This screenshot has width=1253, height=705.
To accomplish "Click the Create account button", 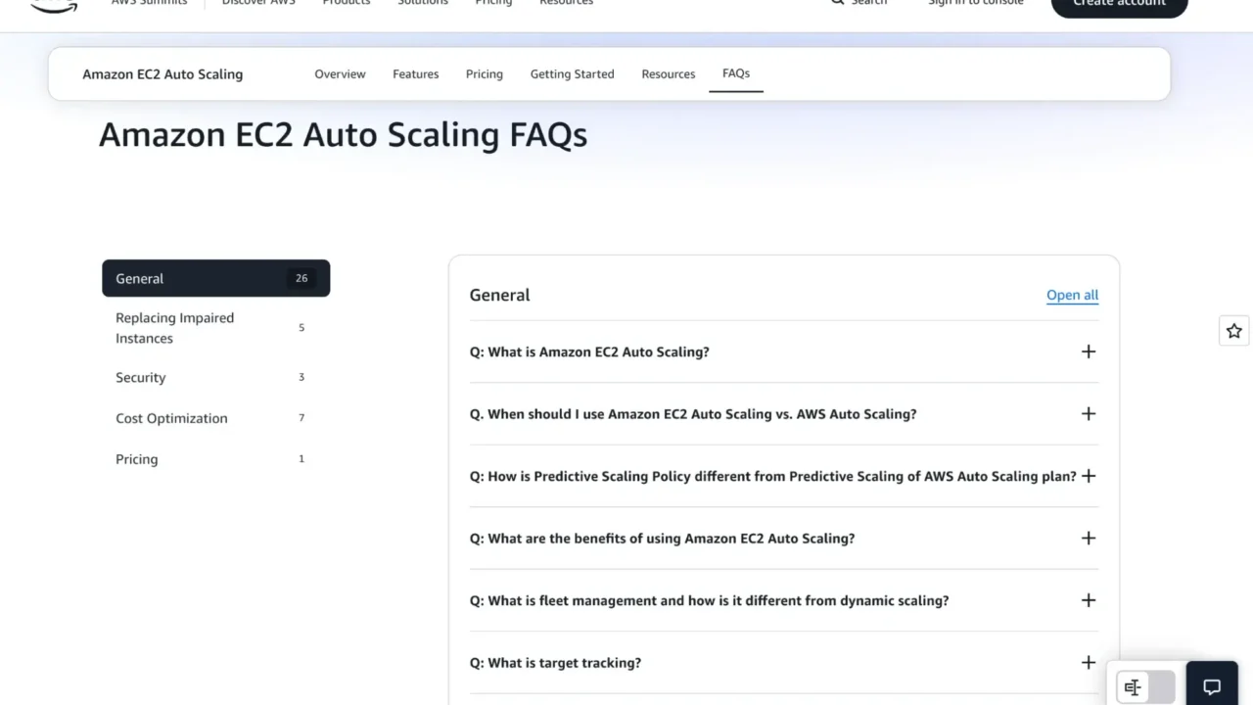I will tap(1119, 4).
